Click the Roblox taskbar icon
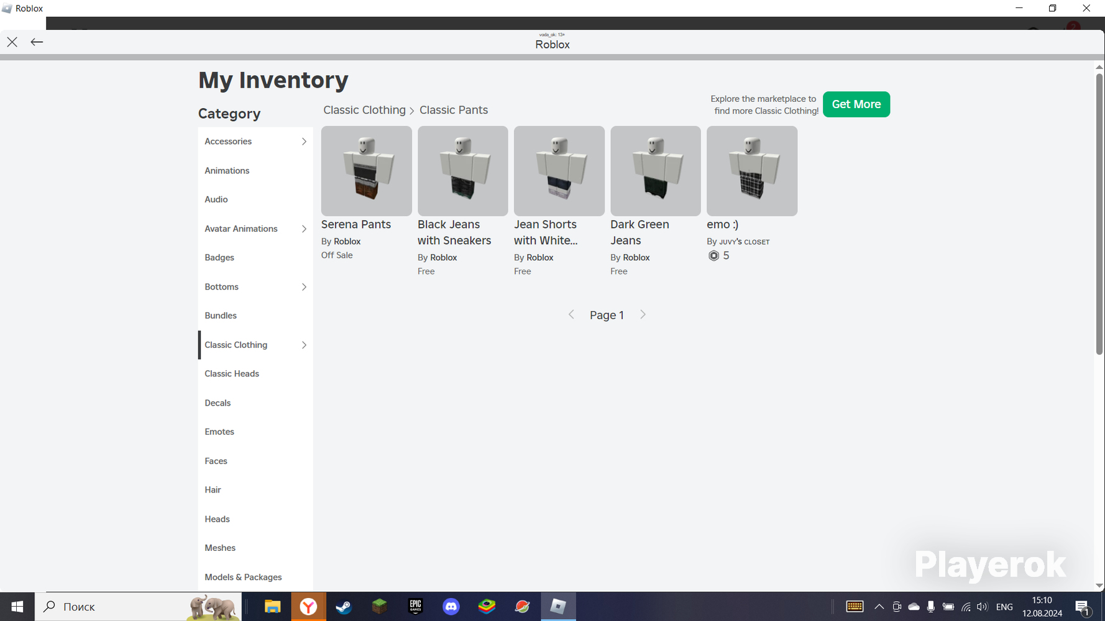1105x621 pixels. click(x=558, y=607)
